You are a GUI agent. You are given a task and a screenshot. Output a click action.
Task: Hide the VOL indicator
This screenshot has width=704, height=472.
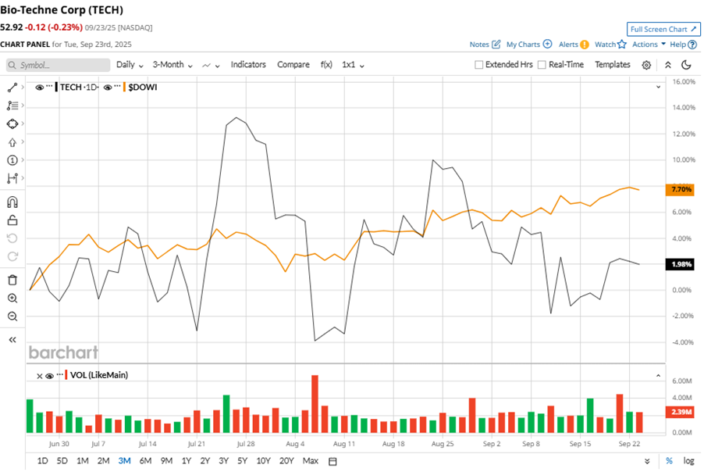[49, 376]
